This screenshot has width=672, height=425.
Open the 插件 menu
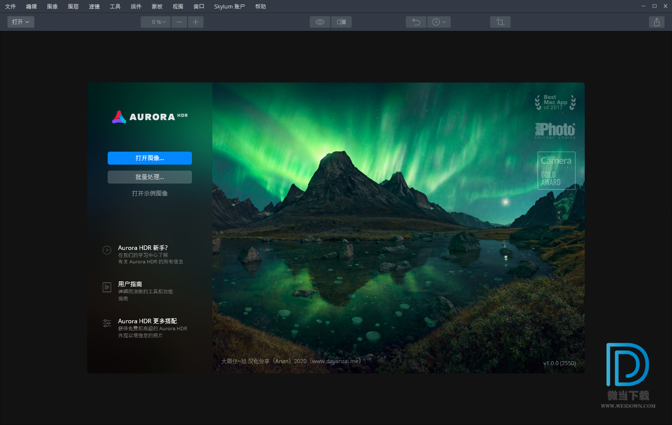click(136, 6)
